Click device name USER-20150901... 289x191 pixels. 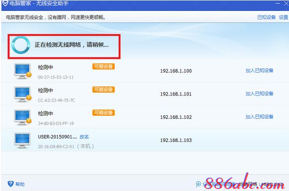coord(57,137)
